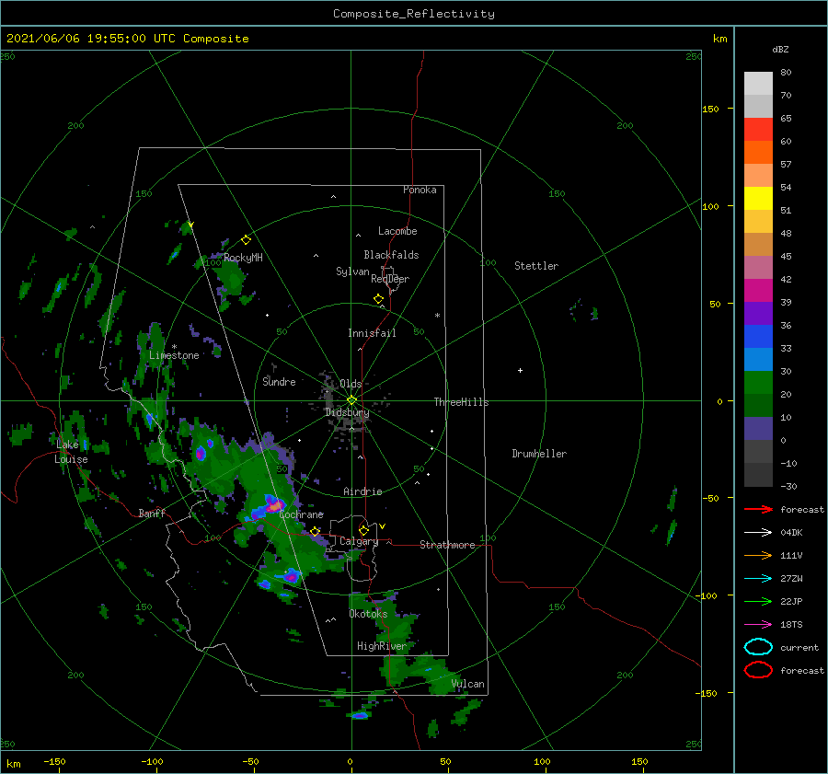Click the Blackfalds city label
This screenshot has width=828, height=774.
391,255
